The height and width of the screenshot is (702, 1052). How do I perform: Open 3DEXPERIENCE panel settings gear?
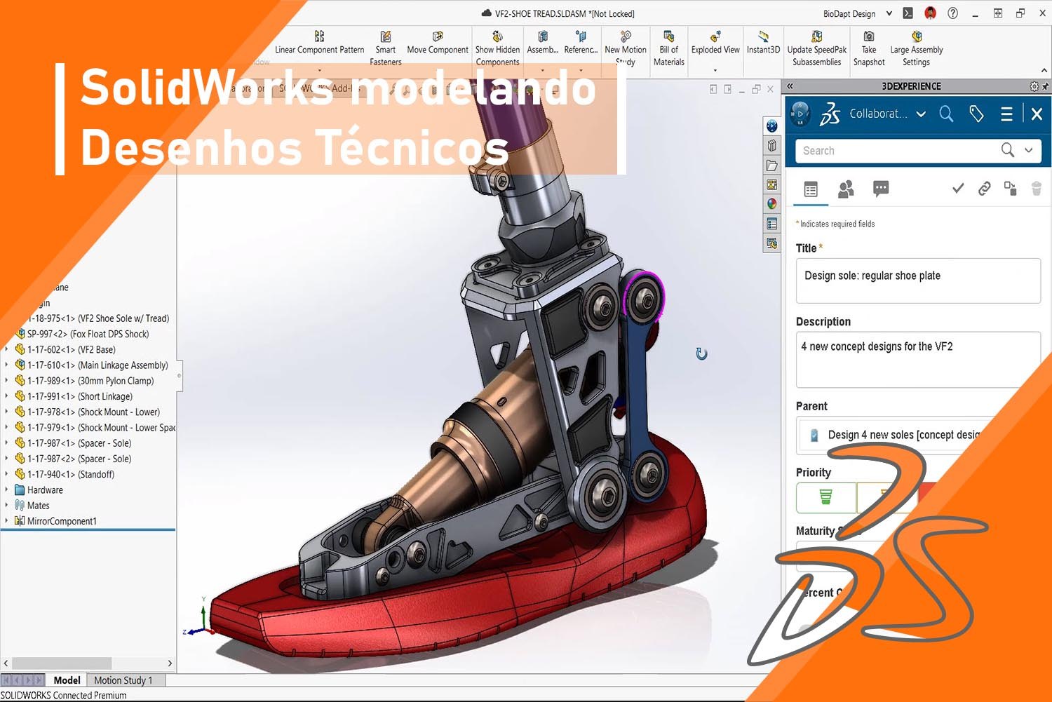click(1034, 86)
